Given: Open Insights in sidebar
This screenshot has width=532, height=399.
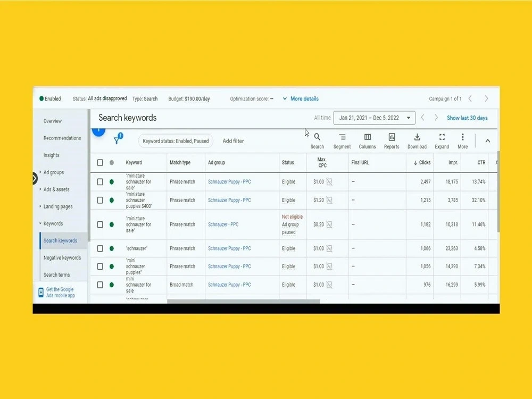Looking at the screenshot, I should 51,155.
